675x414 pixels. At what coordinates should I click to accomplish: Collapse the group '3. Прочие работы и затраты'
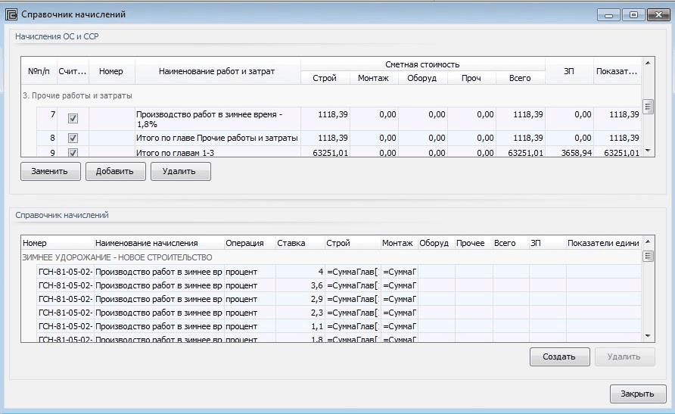pyautogui.click(x=76, y=95)
